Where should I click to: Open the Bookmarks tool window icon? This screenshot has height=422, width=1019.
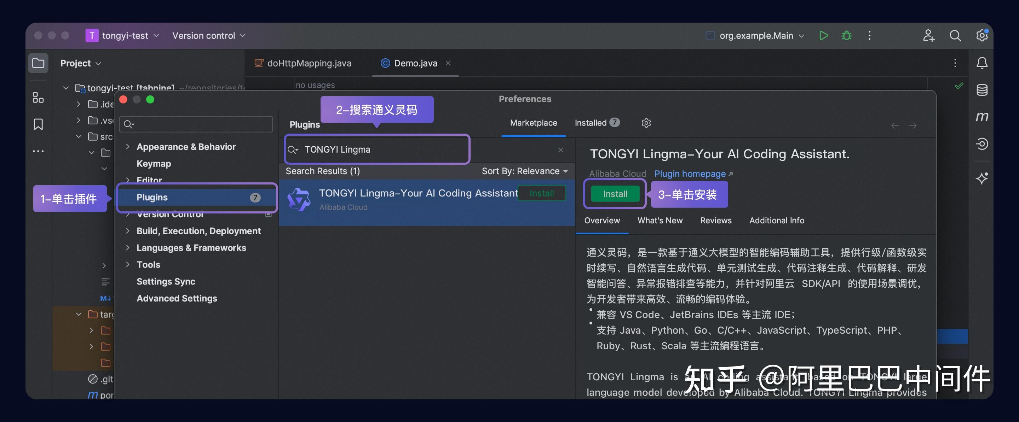click(38, 124)
